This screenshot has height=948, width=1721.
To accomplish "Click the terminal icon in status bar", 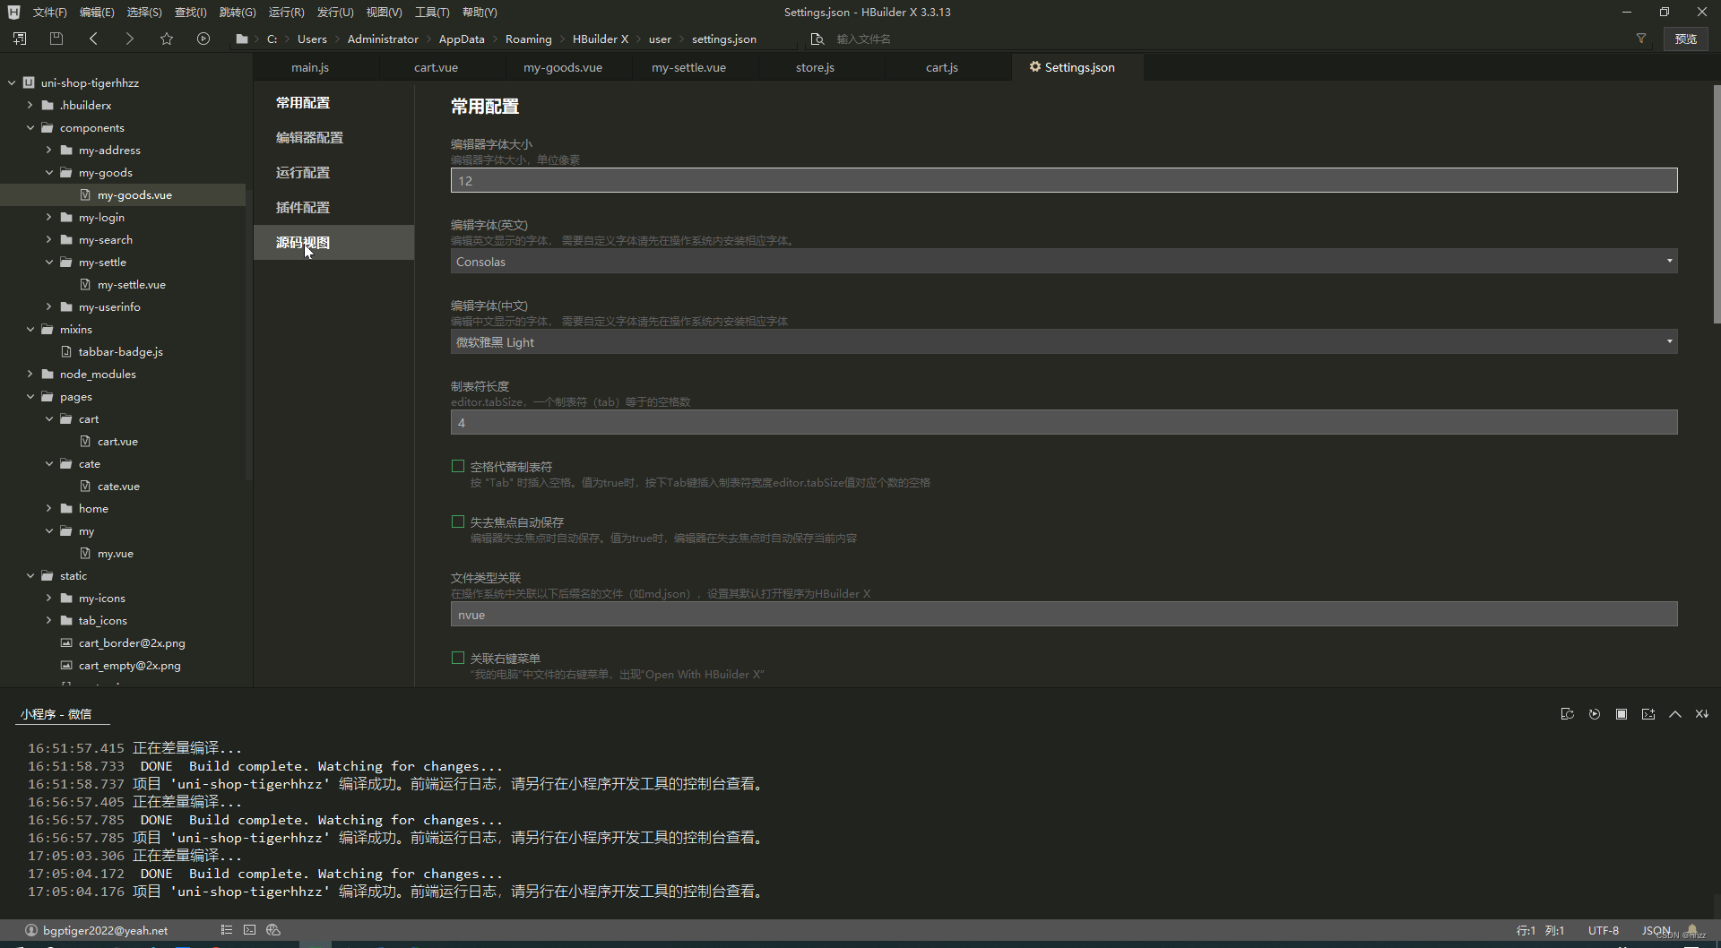I will pos(249,930).
